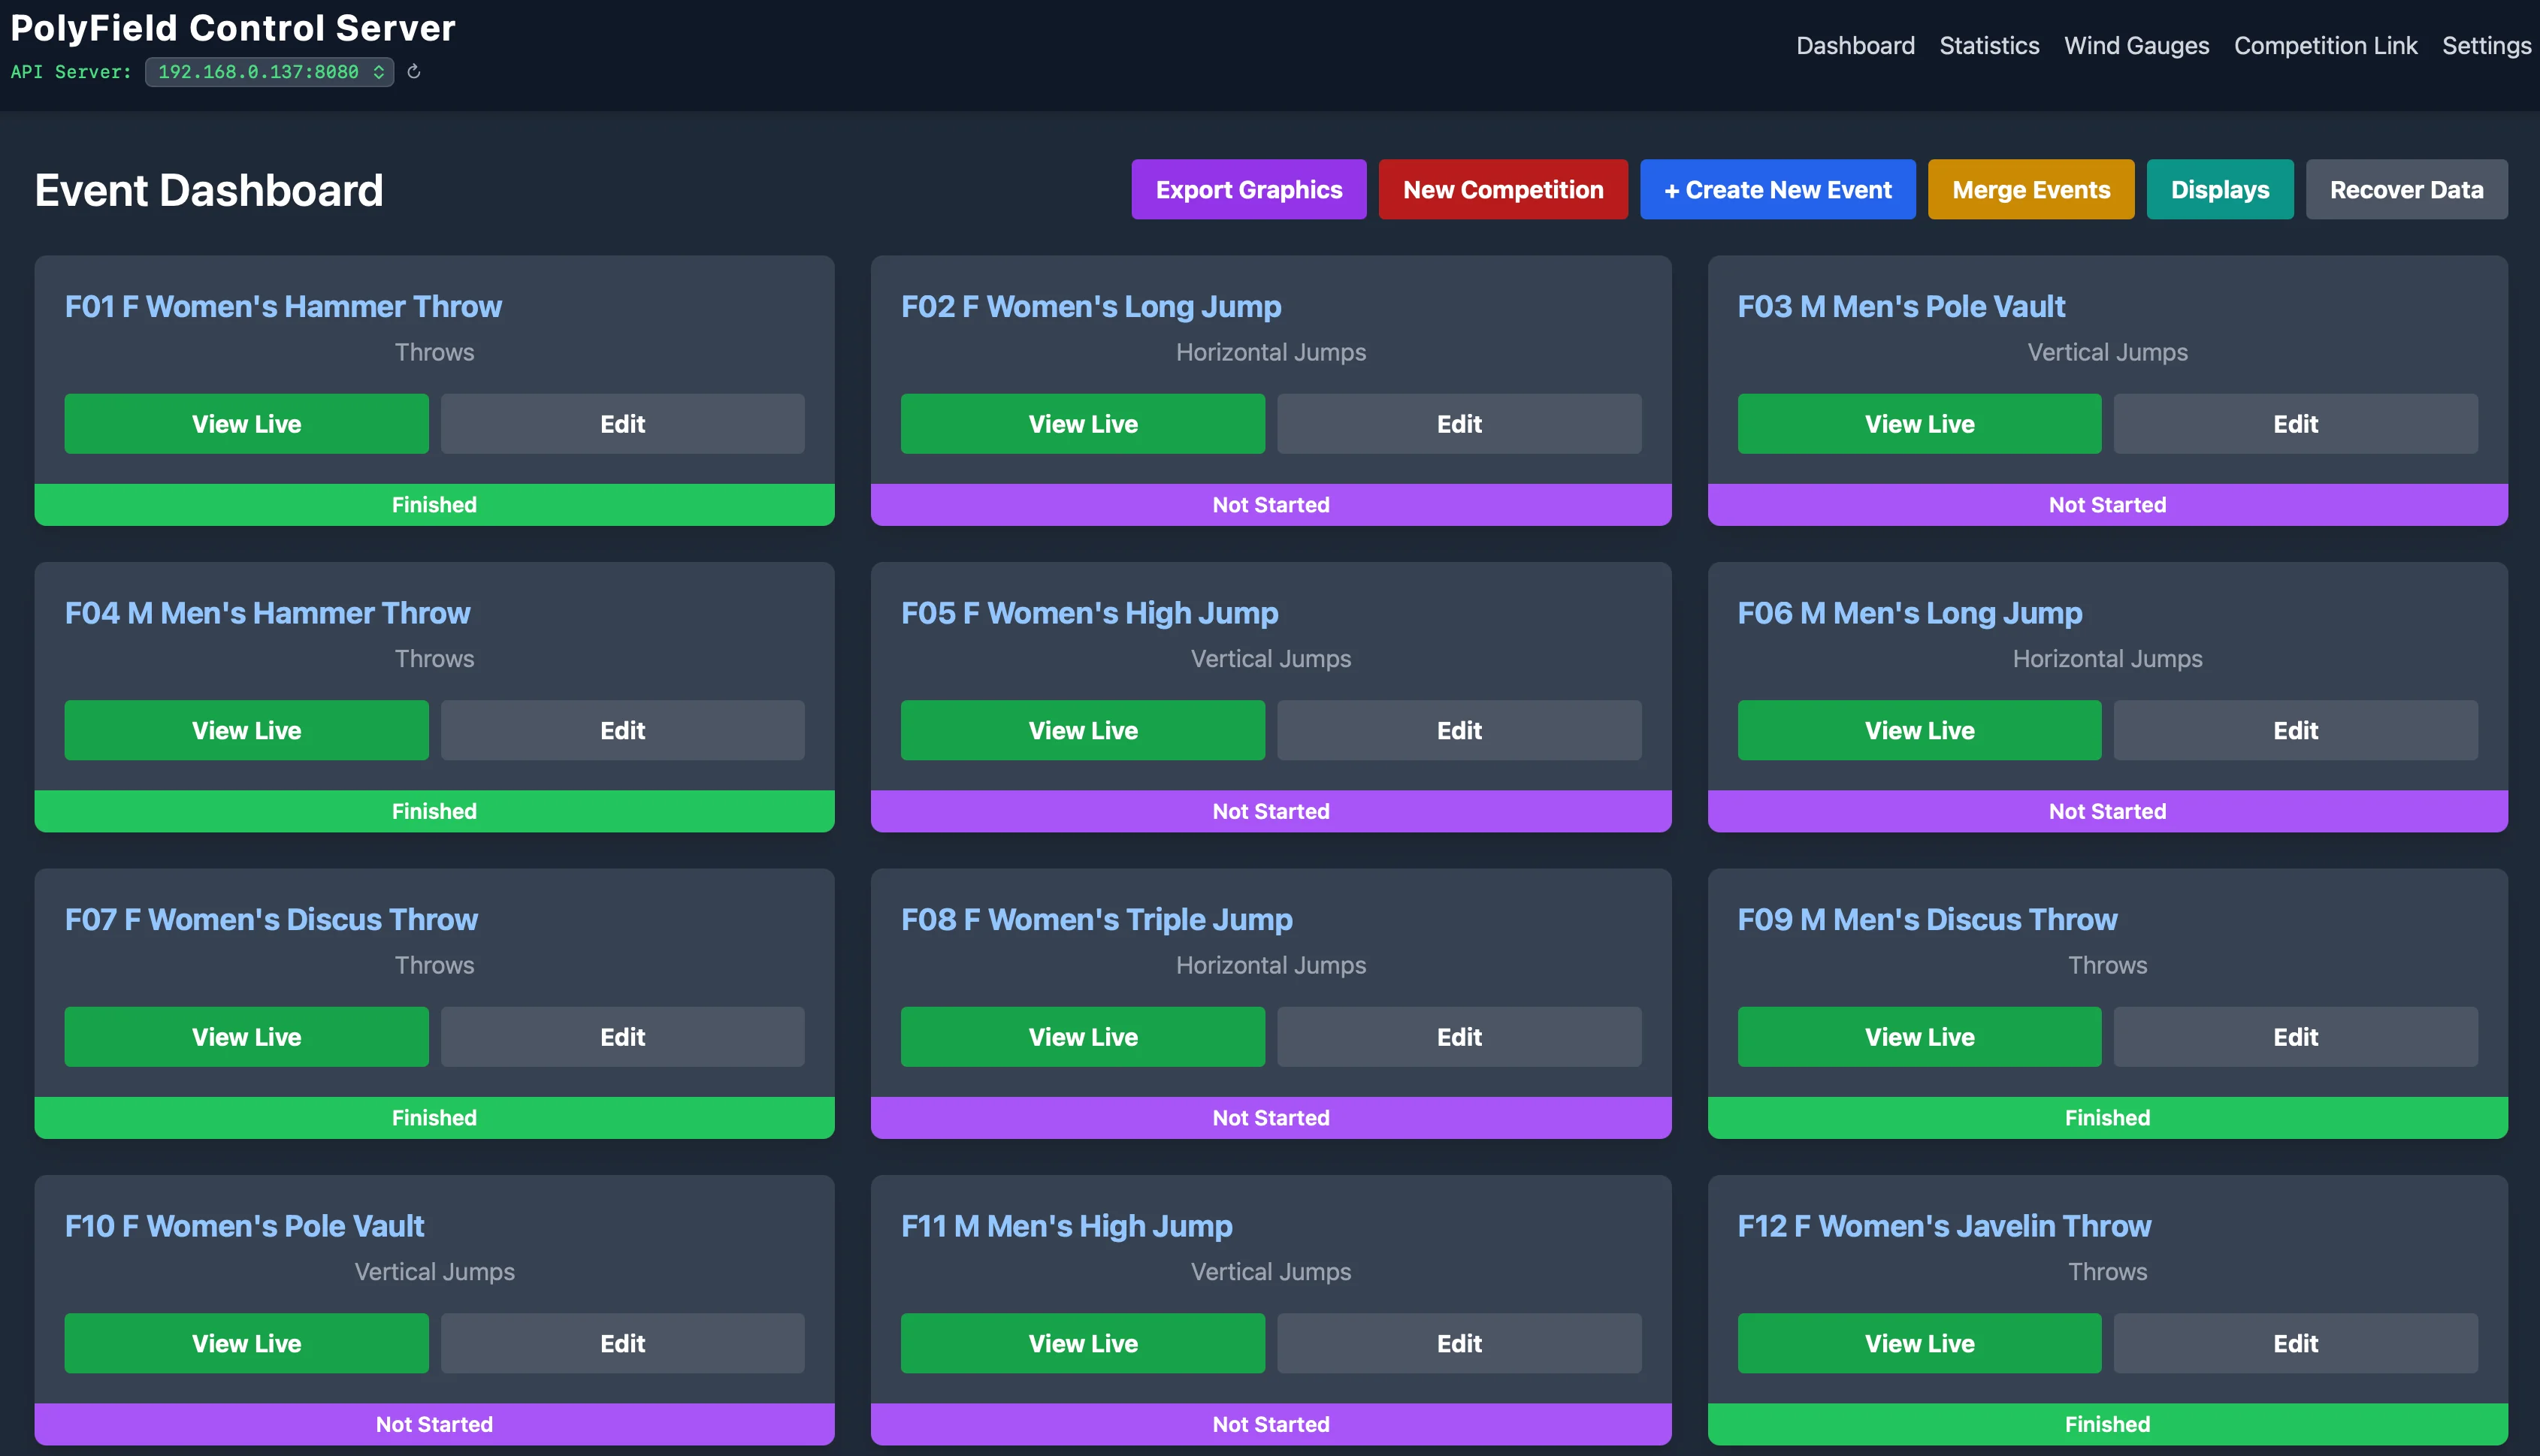2540x1456 pixels.
Task: Edit the F05 Women's High Jump event
Action: pos(1459,730)
